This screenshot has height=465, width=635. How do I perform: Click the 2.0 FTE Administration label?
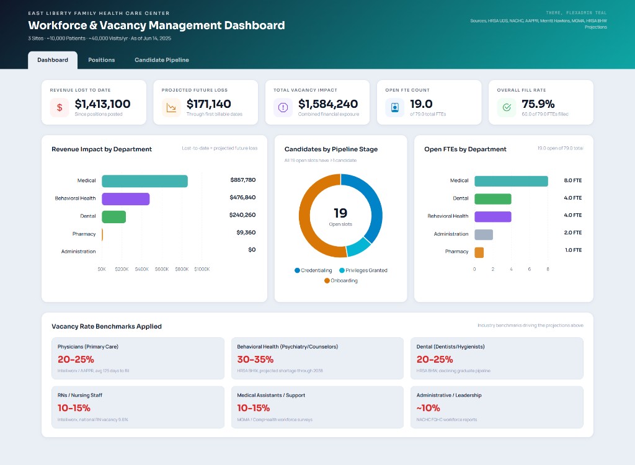573,232
